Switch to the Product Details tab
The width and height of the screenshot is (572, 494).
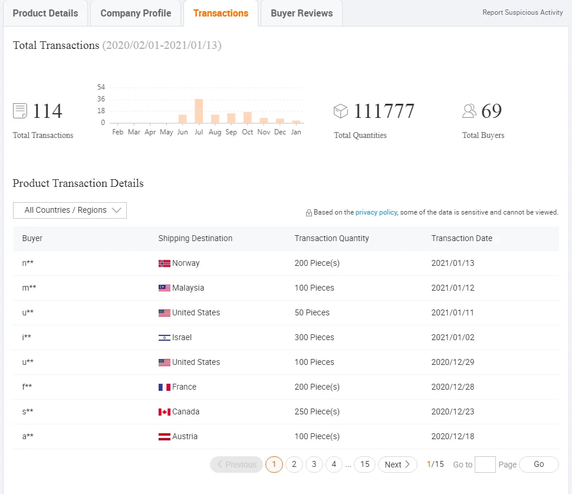pyautogui.click(x=45, y=13)
